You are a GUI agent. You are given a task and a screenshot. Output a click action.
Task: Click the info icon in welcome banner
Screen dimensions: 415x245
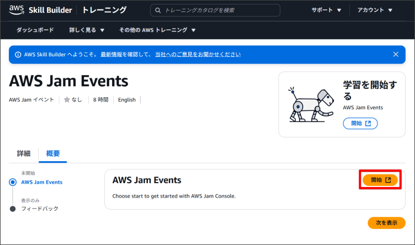[x=18, y=55]
